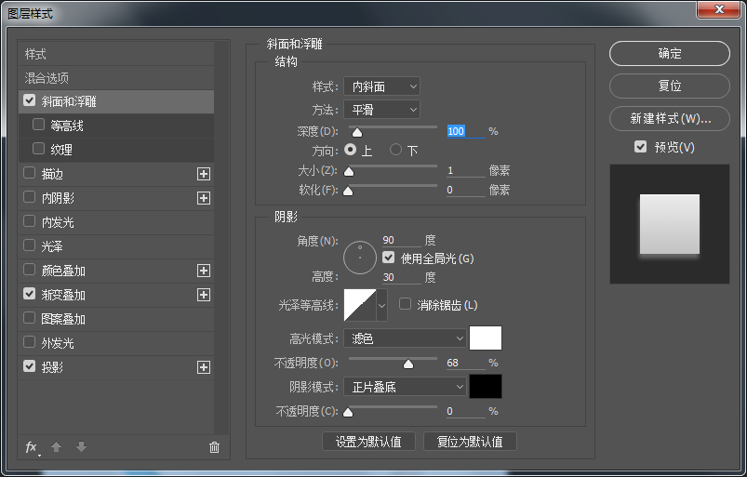
Task: Enable the 描边 checkbox
Action: pos(30,173)
